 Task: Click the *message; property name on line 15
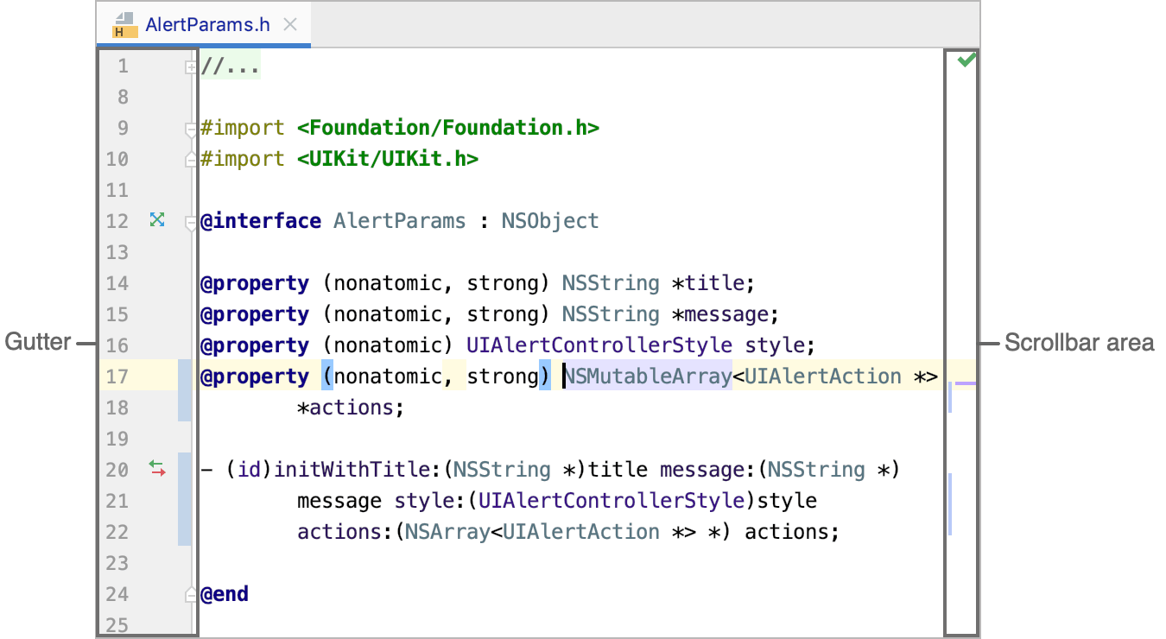tap(726, 314)
